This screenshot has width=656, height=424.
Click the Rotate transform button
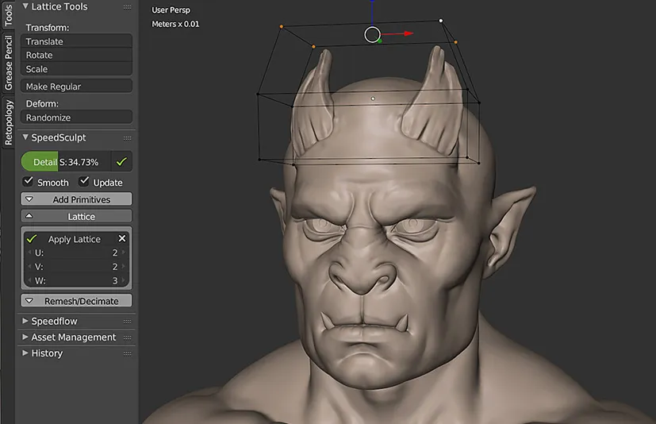(x=77, y=56)
